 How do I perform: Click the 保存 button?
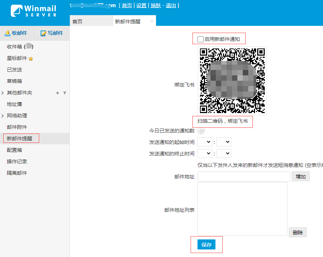click(x=206, y=245)
